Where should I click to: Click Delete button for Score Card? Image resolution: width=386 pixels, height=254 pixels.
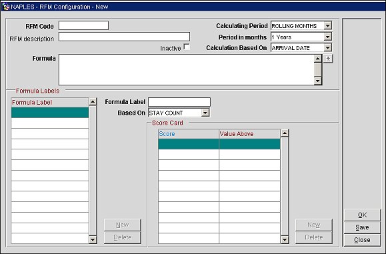click(314, 237)
